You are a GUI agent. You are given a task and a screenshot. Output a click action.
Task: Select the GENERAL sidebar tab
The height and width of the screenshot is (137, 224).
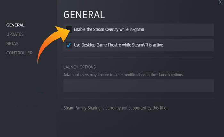[15, 25]
